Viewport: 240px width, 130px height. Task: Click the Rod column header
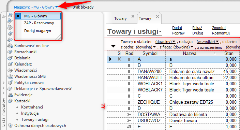[129, 54]
